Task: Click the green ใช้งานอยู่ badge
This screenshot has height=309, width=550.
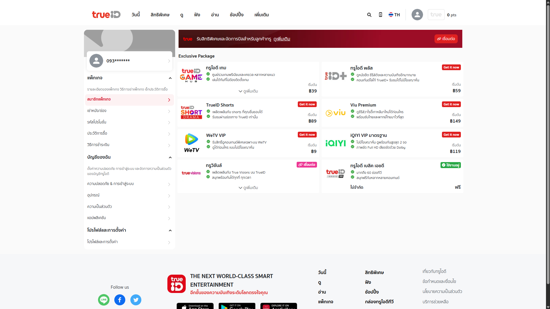Action: click(451, 165)
